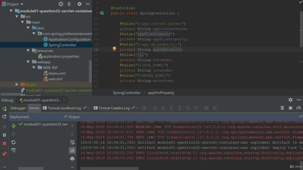Collapse module01-question32-servlet-container root node
303x170 pixels.
pos(11,11)
